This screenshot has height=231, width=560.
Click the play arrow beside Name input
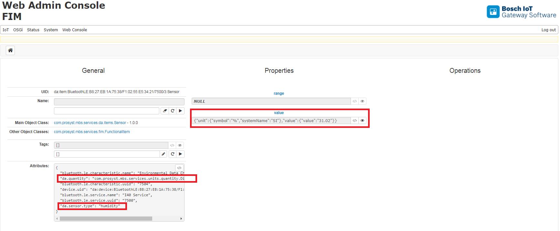coord(180,111)
